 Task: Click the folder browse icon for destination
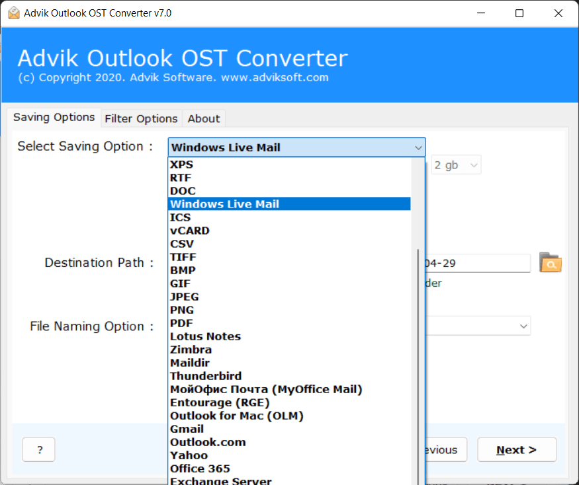tap(550, 262)
